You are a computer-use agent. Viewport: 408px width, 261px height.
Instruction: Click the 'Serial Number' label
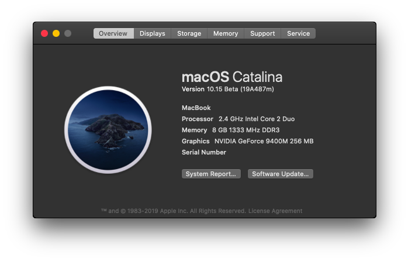pos(204,152)
